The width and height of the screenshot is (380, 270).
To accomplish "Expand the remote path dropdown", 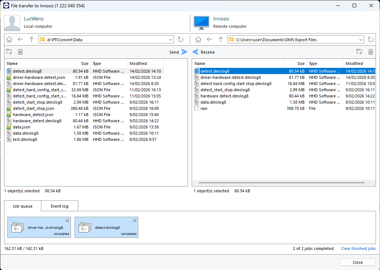I will (361, 39).
